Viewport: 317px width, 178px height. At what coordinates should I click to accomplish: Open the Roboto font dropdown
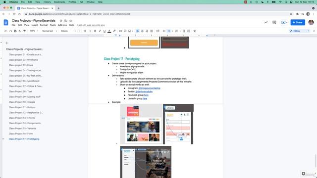coord(68,31)
